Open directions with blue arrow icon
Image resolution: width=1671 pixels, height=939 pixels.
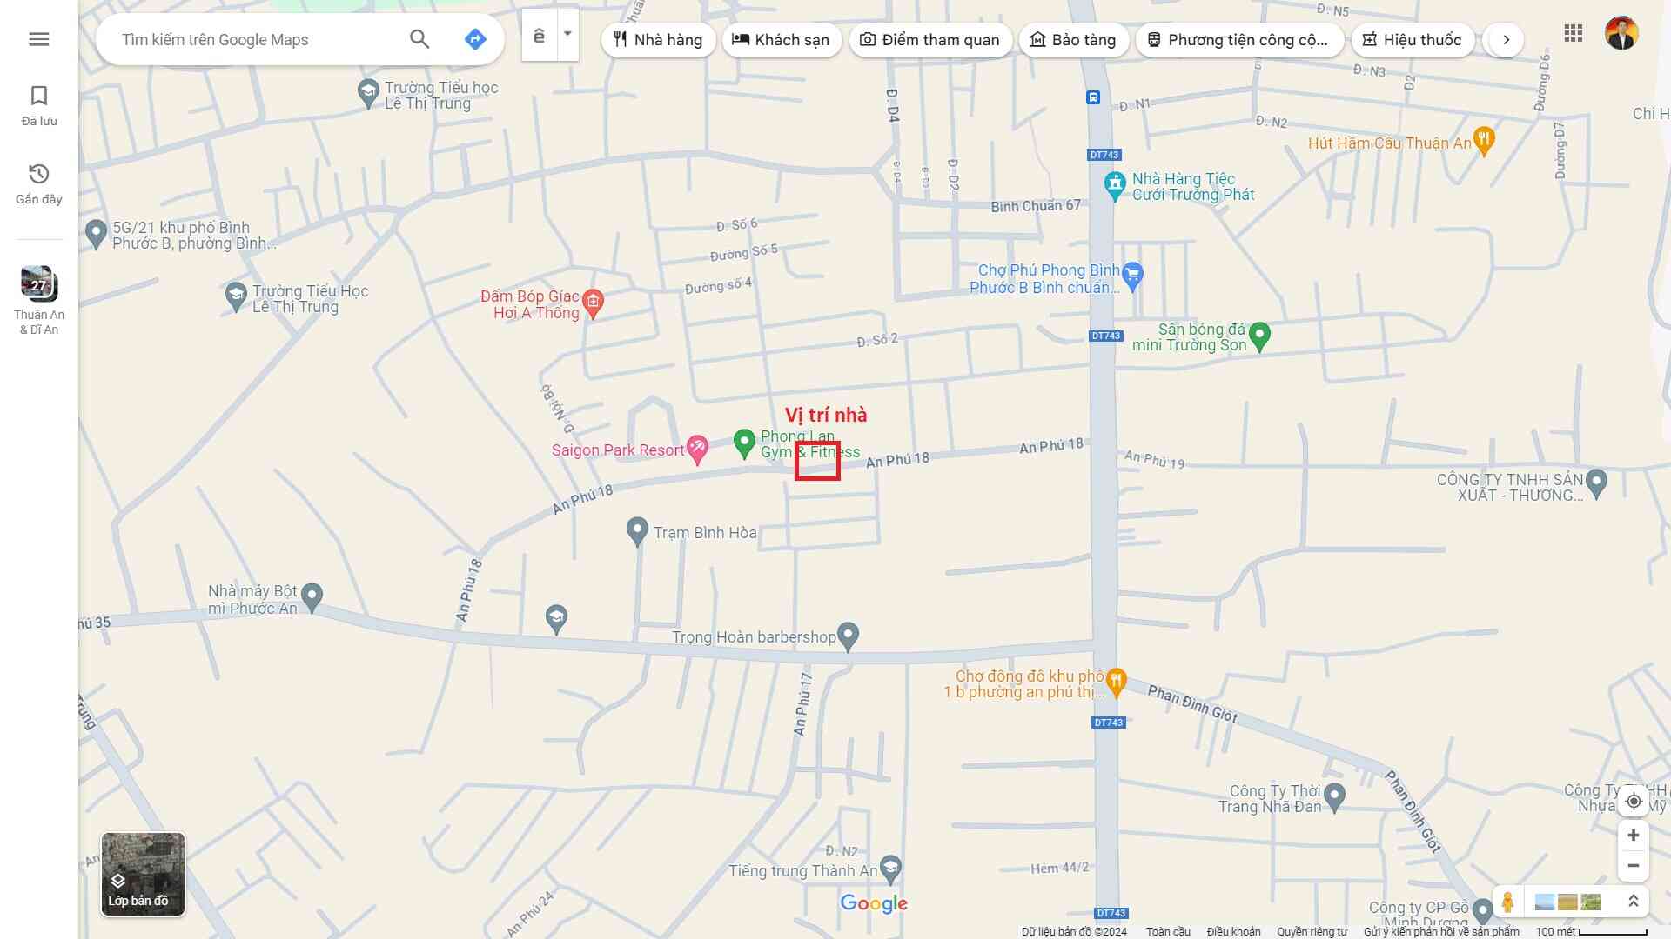475,39
